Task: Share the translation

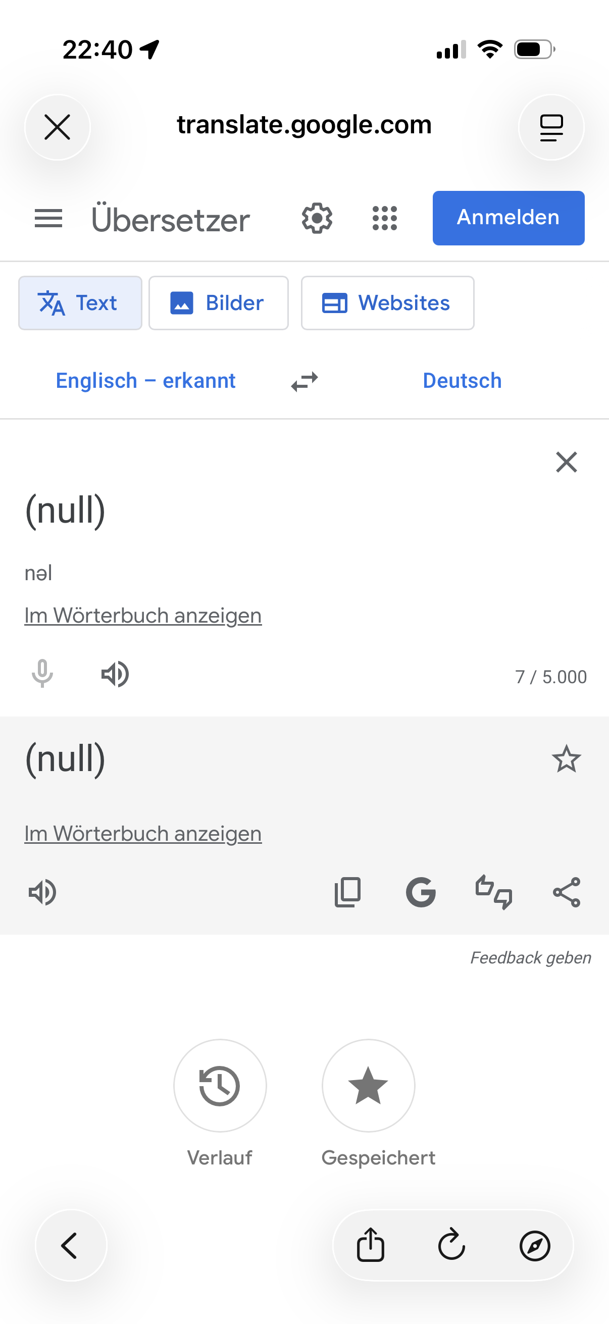Action: (566, 892)
